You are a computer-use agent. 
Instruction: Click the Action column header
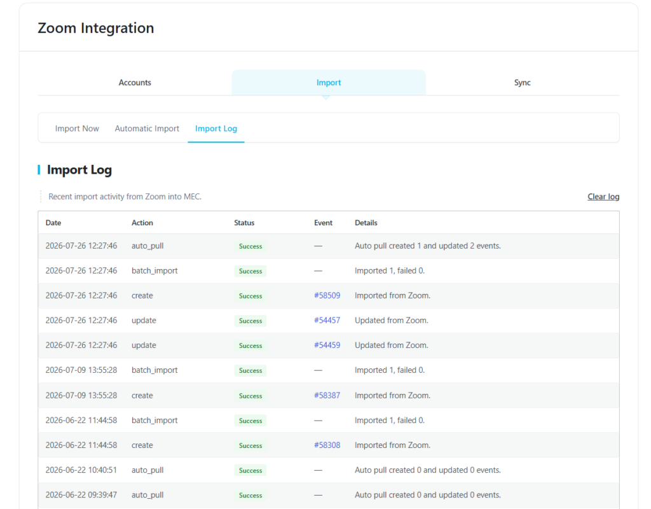coord(142,223)
